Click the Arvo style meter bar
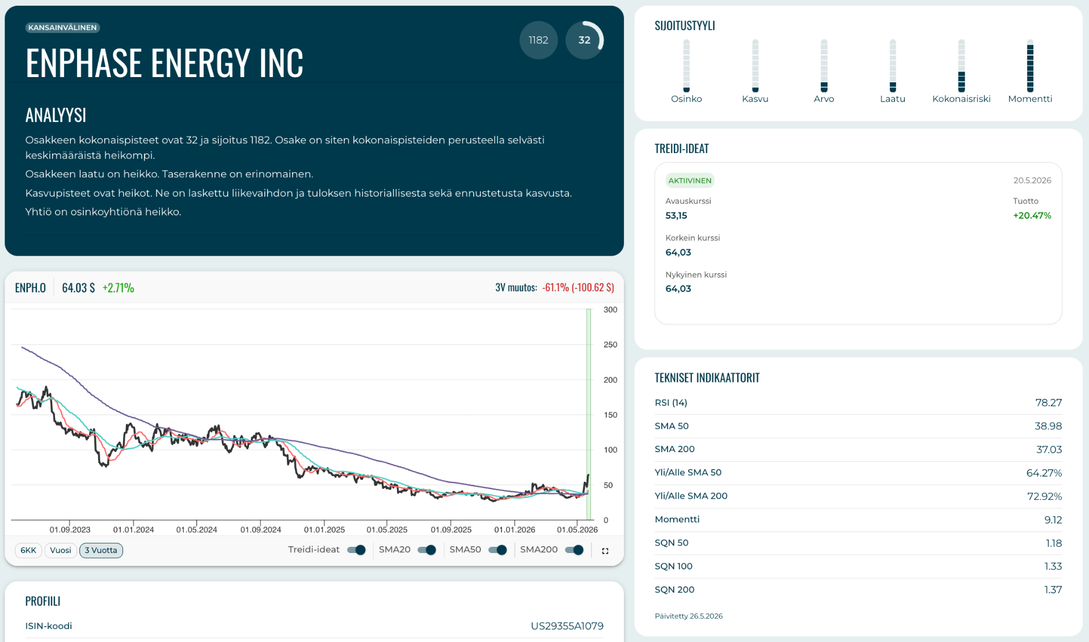 pyautogui.click(x=824, y=66)
